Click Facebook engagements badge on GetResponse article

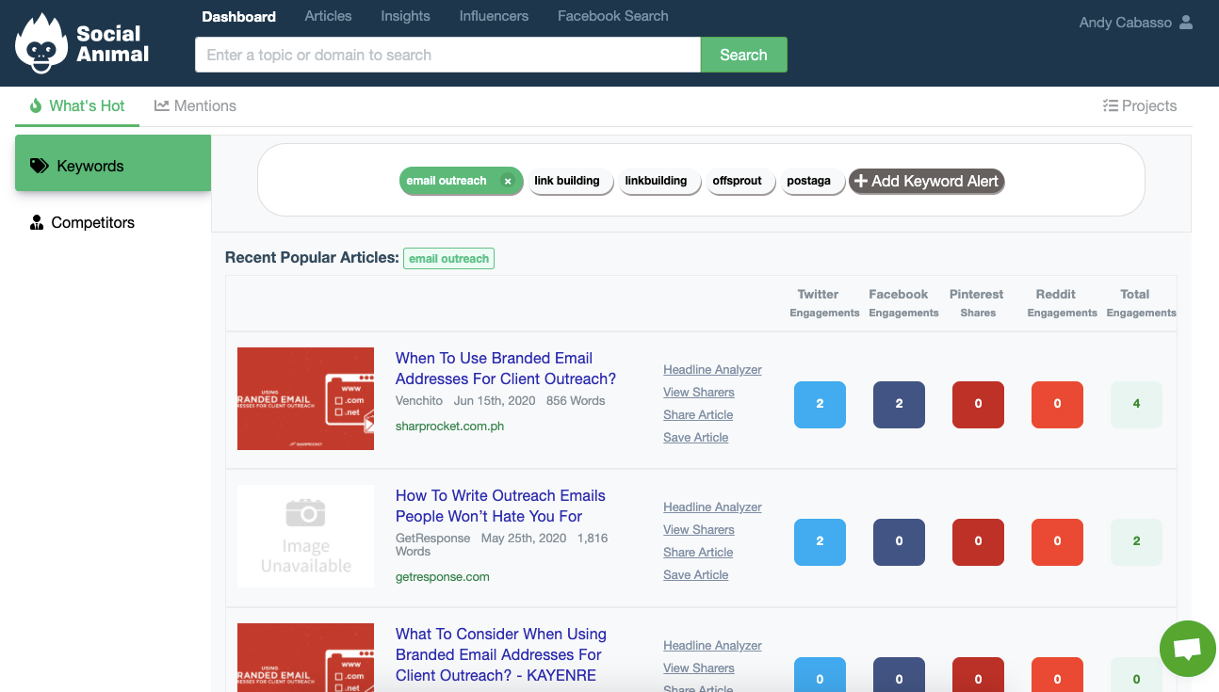pyautogui.click(x=899, y=540)
